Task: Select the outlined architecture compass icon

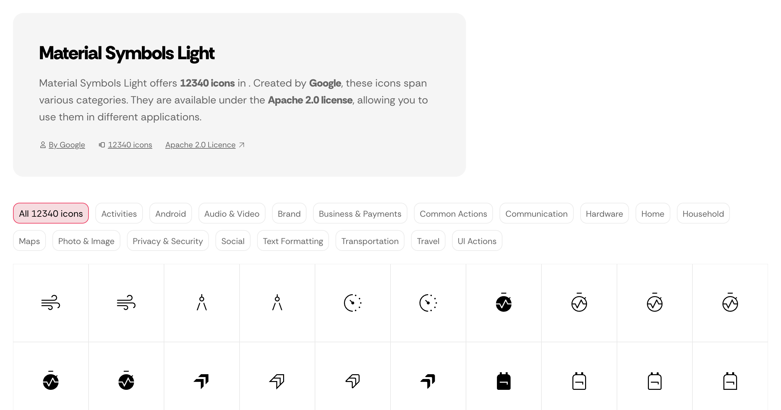Action: click(x=202, y=303)
